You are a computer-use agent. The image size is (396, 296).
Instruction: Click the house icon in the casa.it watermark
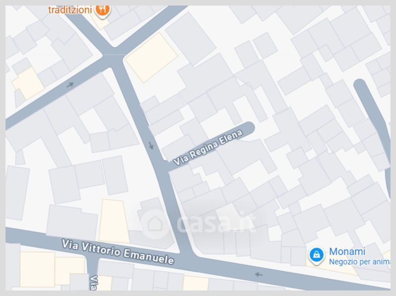155,224
